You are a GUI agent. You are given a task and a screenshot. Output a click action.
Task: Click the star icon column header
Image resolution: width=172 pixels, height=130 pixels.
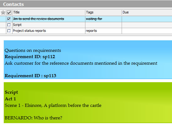pos(3,12)
